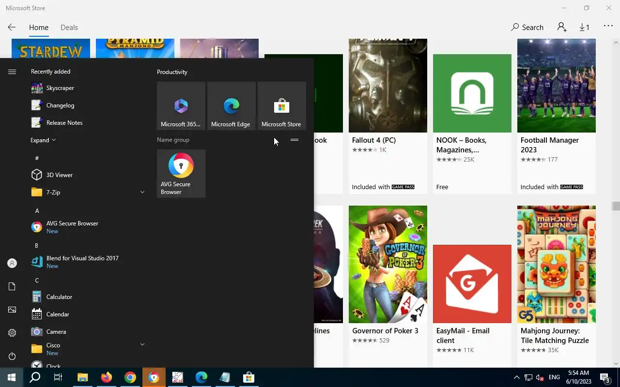620x387 pixels.
Task: Open the Mahjong Journey game card
Action: tap(557, 285)
